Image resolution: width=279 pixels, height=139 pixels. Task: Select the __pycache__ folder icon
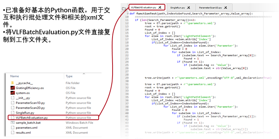pyautogui.click(x=12, y=83)
